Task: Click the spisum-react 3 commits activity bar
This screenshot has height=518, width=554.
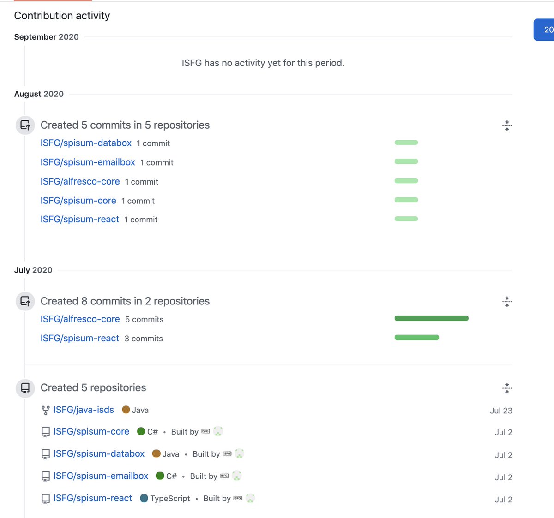Action: [417, 338]
